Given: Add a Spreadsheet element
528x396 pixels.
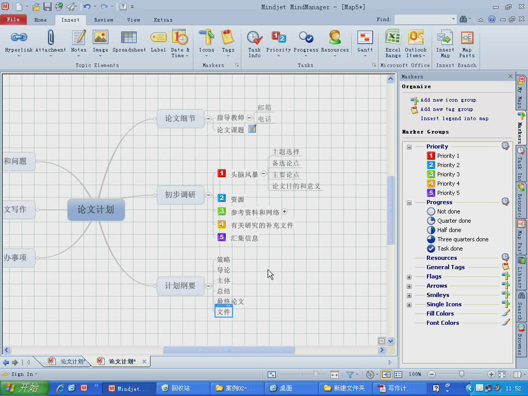Looking at the screenshot, I should [x=129, y=43].
